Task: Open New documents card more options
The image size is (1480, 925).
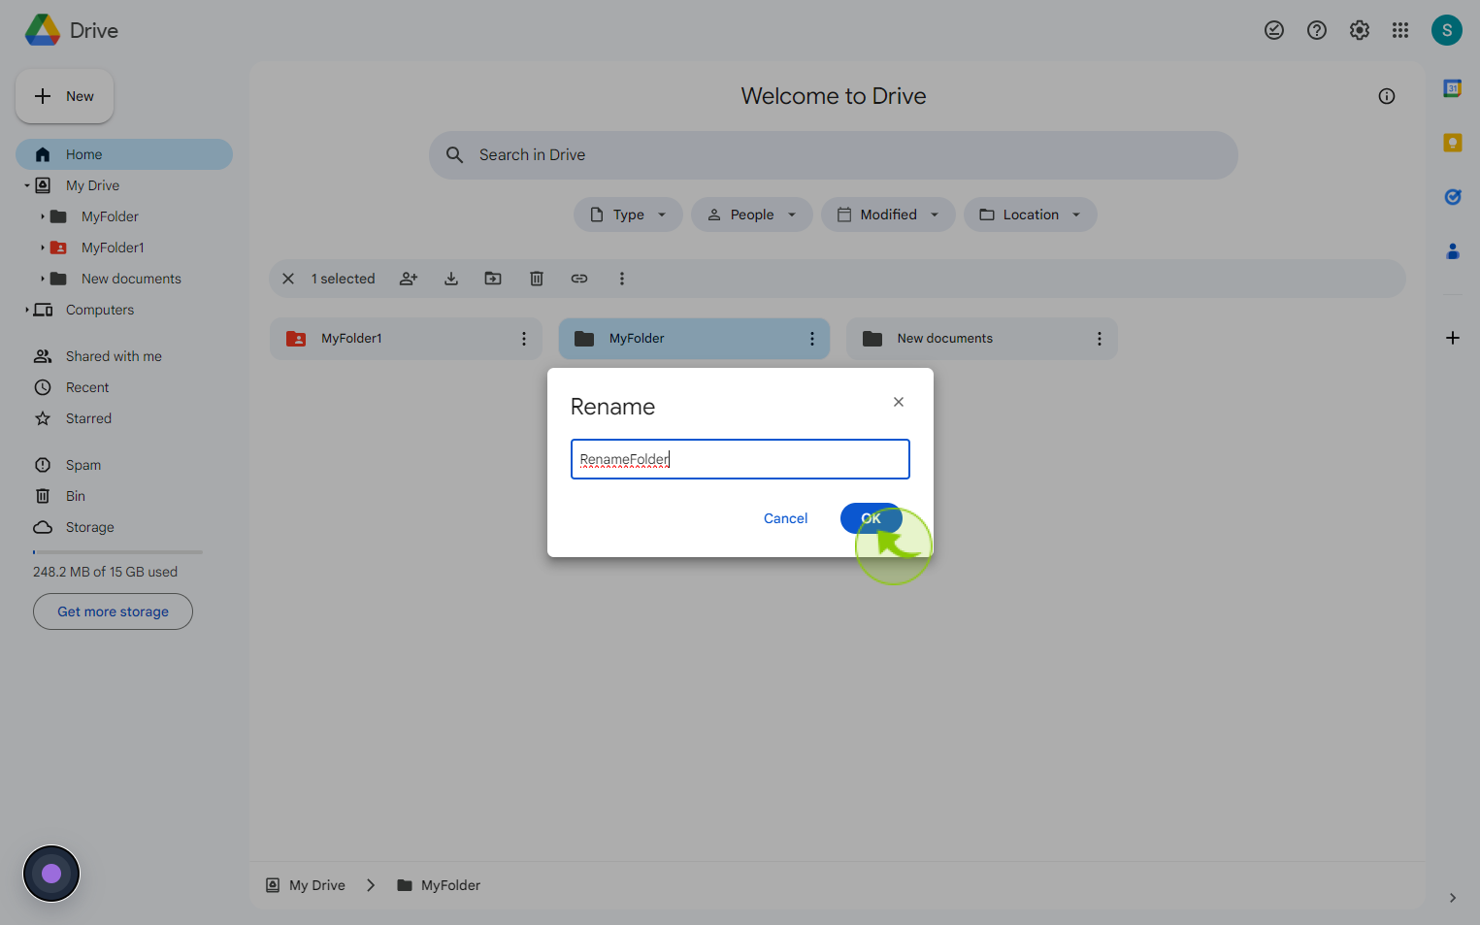Action: coord(1100,339)
